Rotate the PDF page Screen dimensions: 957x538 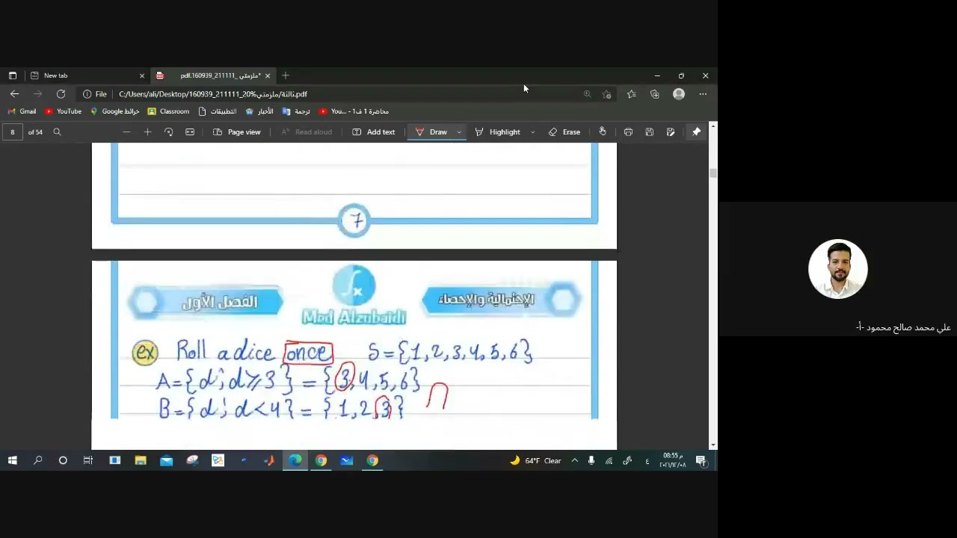pyautogui.click(x=168, y=132)
